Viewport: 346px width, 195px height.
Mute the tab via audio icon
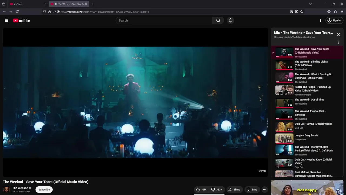tap(56, 4)
